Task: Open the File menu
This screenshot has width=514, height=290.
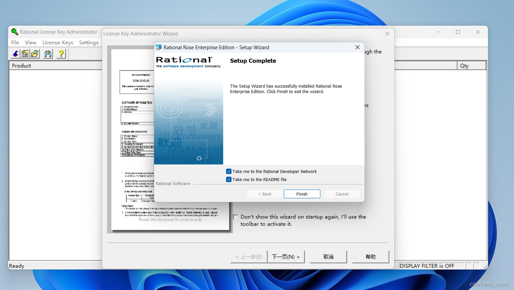Action: coord(15,42)
